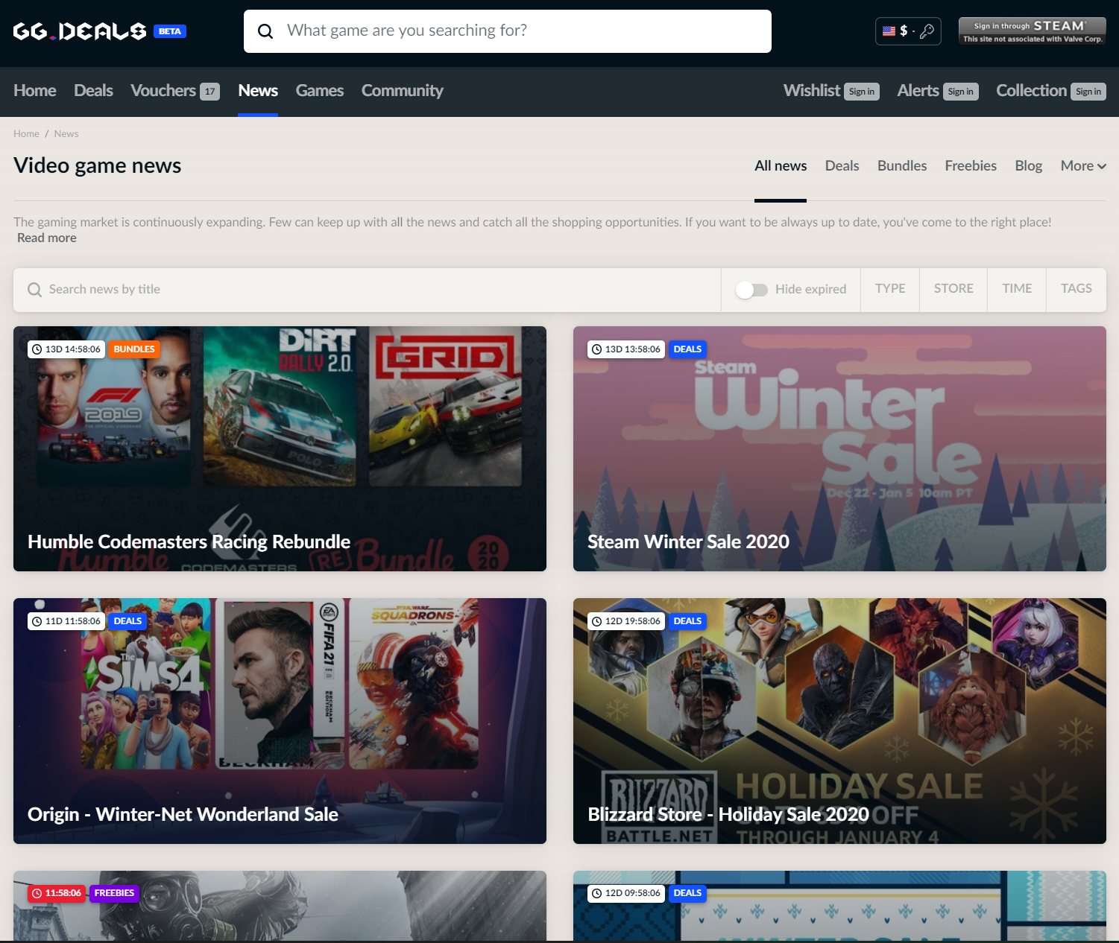The height and width of the screenshot is (943, 1119).
Task: Click the Home breadcrumb link
Action: coord(26,134)
